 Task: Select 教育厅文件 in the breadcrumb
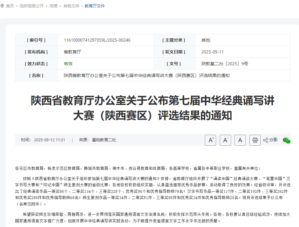tap(95, 6)
